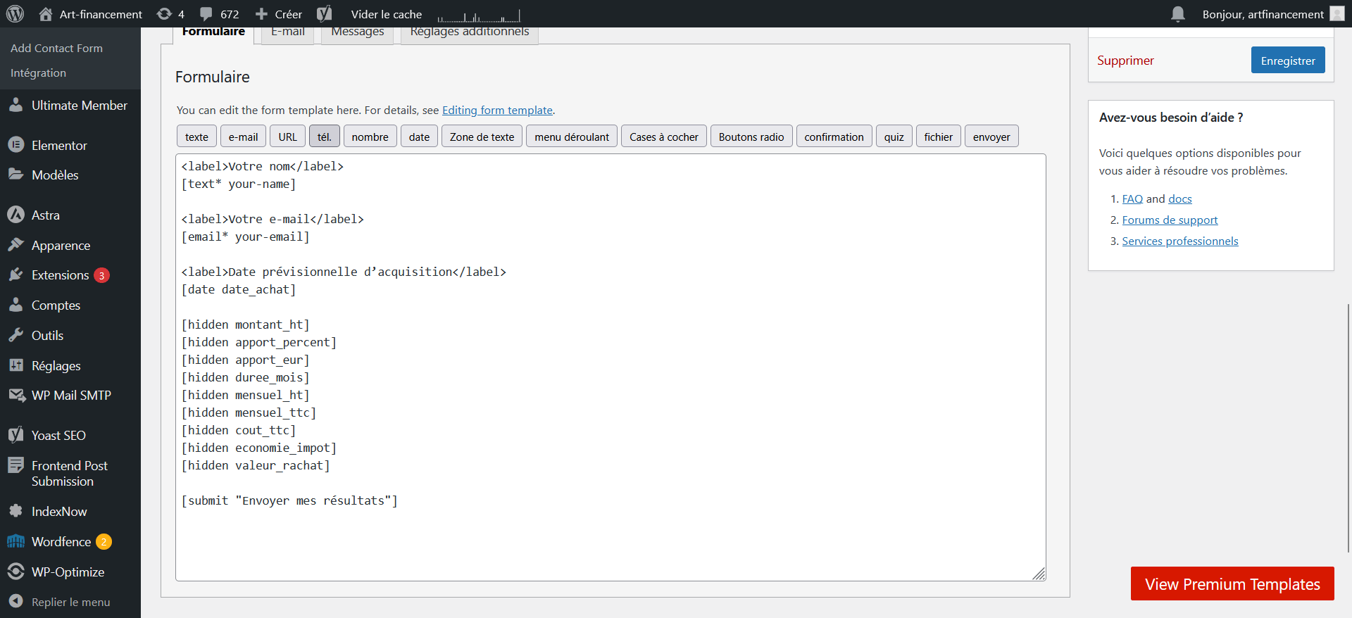Open Elementor from the sidebar

pos(59,146)
